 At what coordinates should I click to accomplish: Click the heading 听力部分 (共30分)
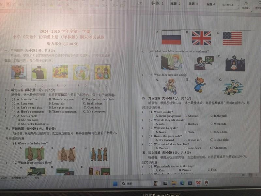point(63,44)
